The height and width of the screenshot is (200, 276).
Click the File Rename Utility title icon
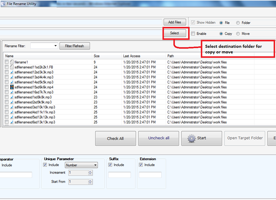point(3,4)
